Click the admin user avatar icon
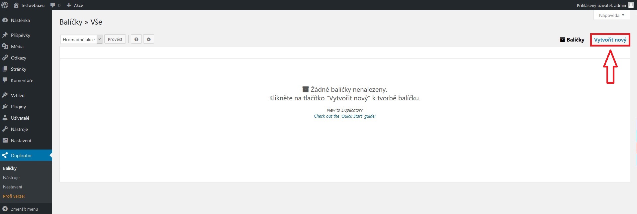This screenshot has height=214, width=637. 631,5
